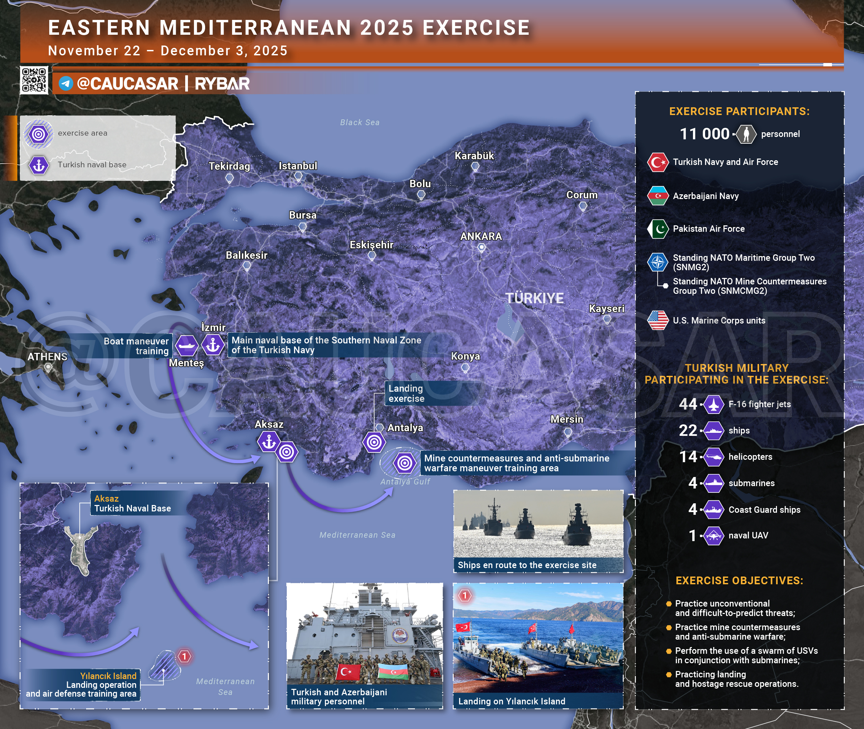Click the Telegram logo beside @CAUCASAR
Screen dimensions: 864x729
(66, 83)
